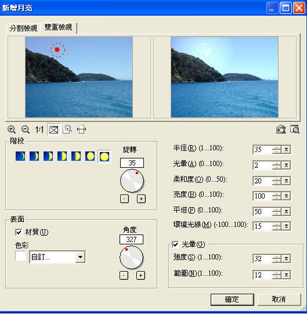Open the 自訂... color dropdown
The width and height of the screenshot is (307, 314).
pos(57,257)
